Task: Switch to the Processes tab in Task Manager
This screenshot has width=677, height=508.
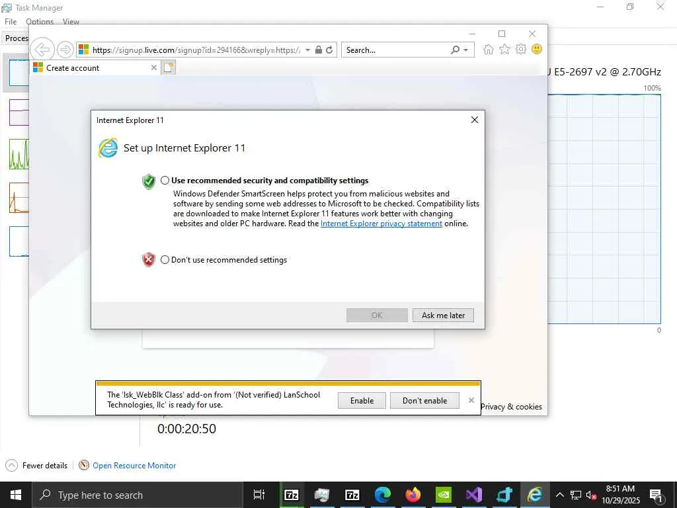Action: coord(17,38)
